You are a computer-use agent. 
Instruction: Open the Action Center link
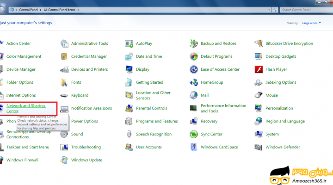click(18, 43)
